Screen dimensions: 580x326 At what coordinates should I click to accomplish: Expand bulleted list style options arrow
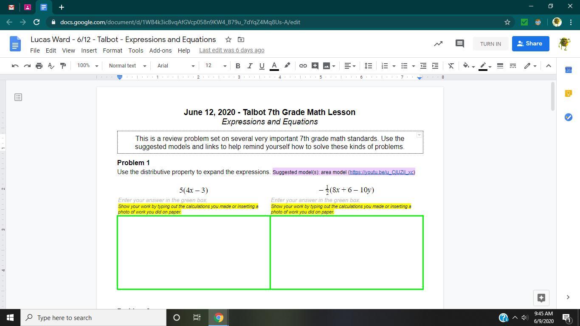413,66
